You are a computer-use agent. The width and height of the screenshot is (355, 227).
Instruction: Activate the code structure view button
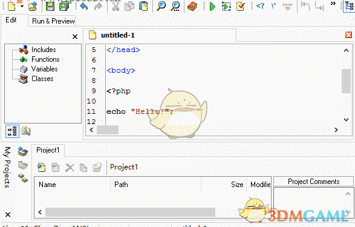(12, 131)
